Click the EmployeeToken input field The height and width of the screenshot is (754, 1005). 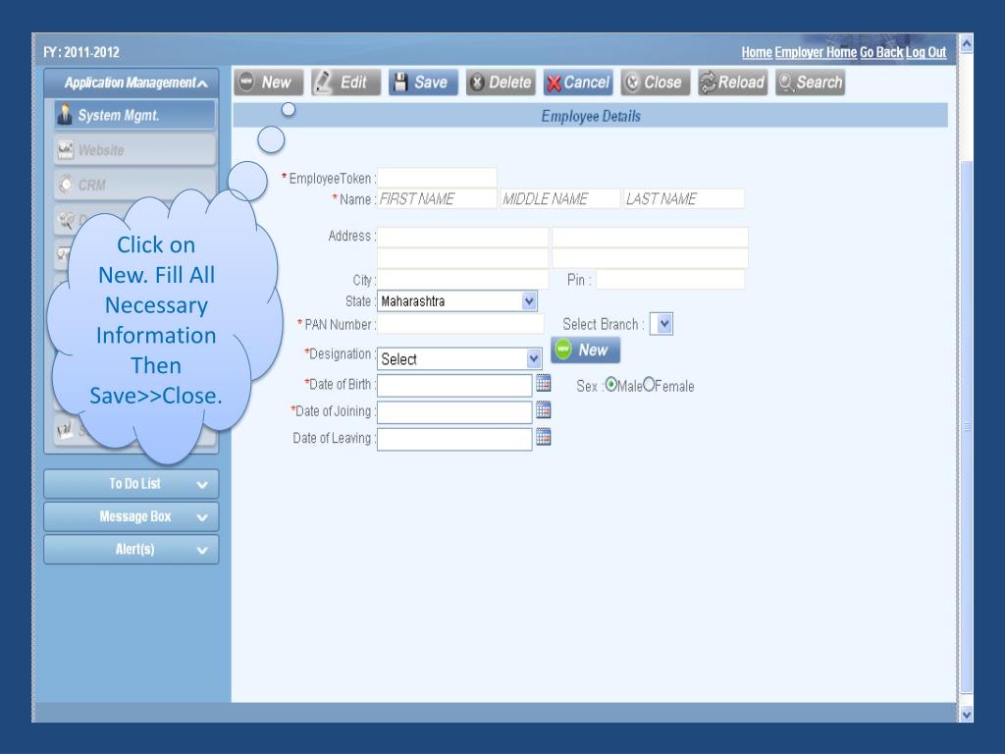pyautogui.click(x=437, y=178)
